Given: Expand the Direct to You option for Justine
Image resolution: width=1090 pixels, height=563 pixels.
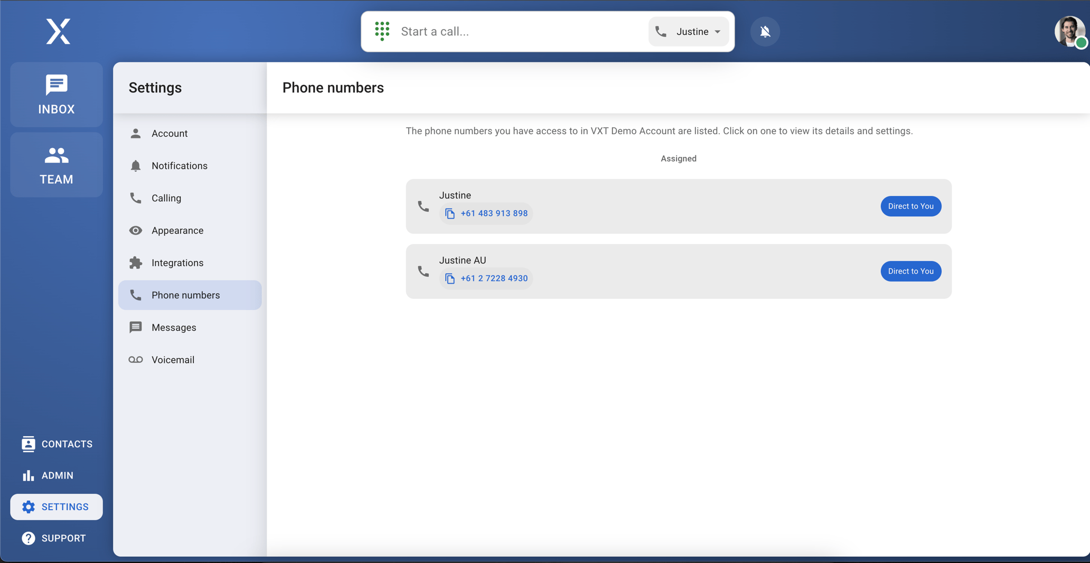Looking at the screenshot, I should click(x=910, y=206).
